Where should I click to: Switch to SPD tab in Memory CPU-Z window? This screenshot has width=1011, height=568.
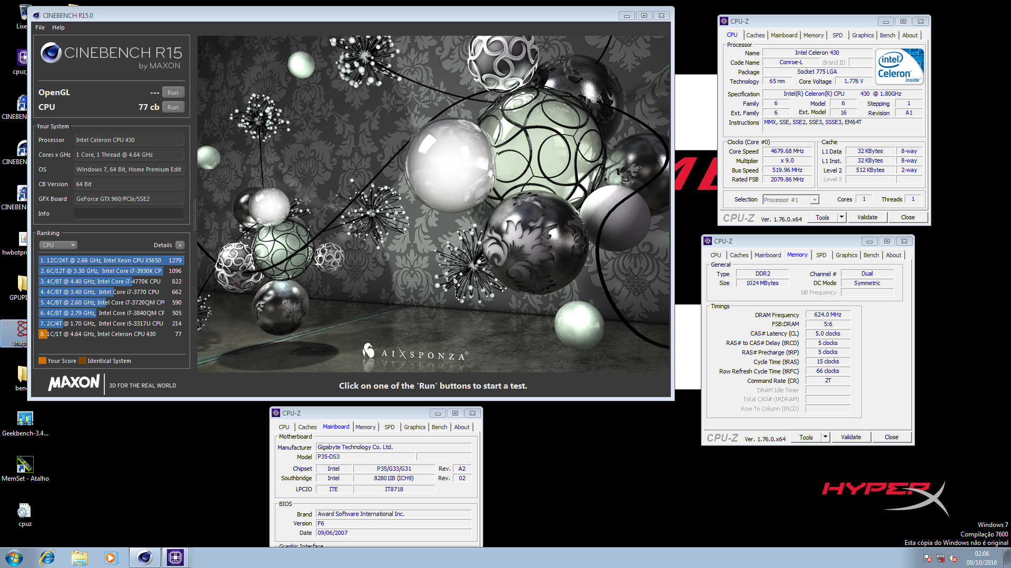[x=821, y=255]
